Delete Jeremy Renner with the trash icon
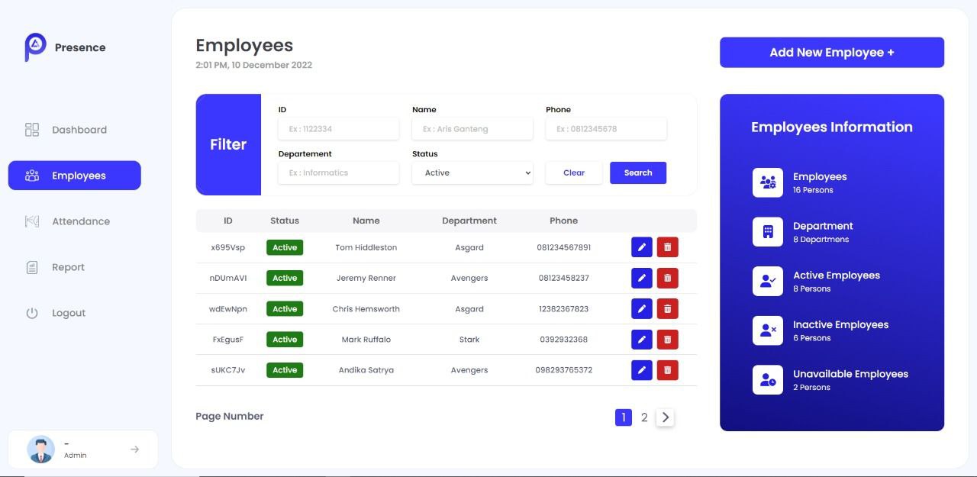The image size is (977, 477). 667,277
